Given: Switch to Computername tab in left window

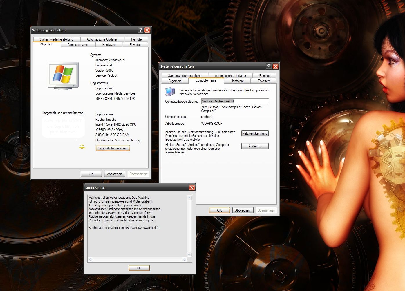Looking at the screenshot, I should (78, 45).
